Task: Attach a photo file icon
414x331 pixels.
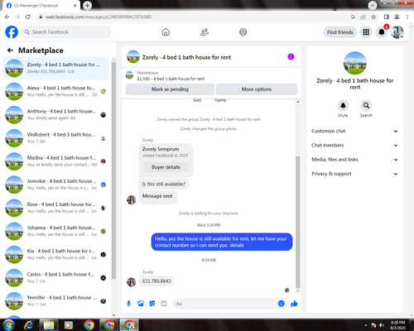Action: coord(141,304)
